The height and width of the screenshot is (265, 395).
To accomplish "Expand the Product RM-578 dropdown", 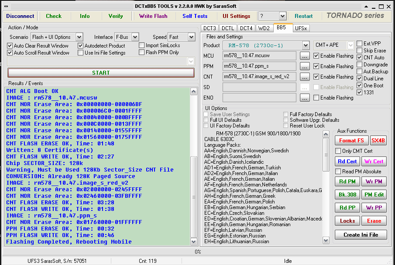I will [x=306, y=45].
